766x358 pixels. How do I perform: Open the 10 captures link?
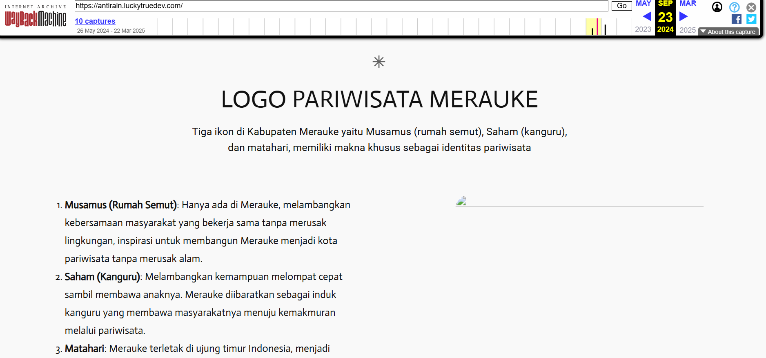(95, 21)
